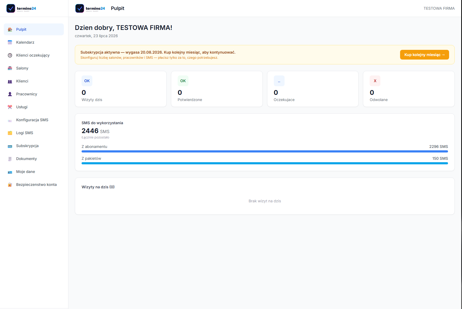The height and width of the screenshot is (309, 462).
Task: Click the Logi SMS folder icon
Action: pyautogui.click(x=10, y=133)
